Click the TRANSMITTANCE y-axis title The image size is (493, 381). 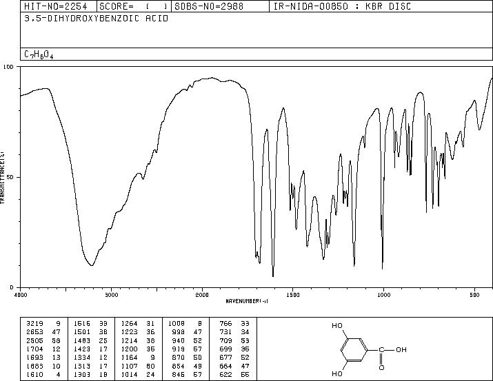(x=2, y=178)
